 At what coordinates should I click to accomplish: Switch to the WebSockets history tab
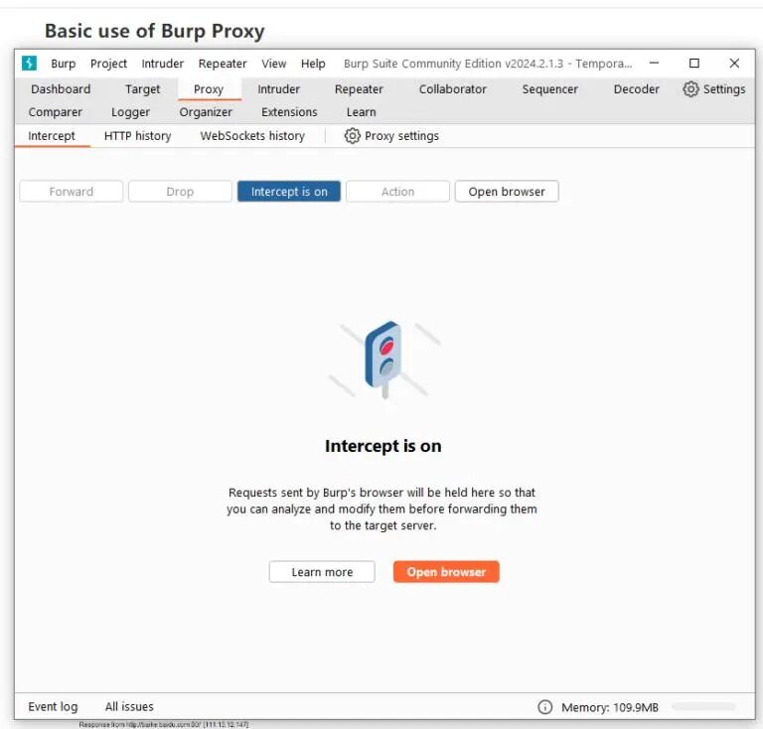tap(252, 136)
